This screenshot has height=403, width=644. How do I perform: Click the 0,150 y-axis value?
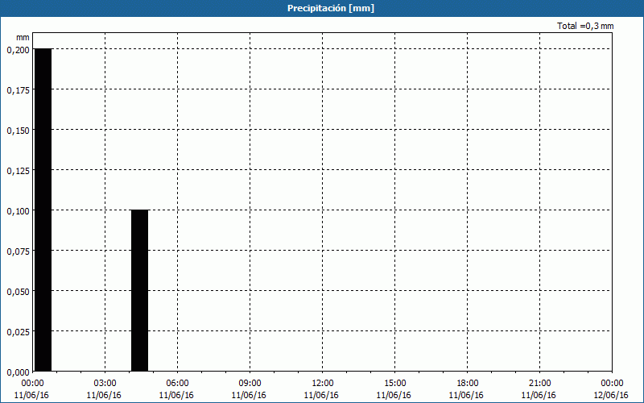(x=18, y=131)
